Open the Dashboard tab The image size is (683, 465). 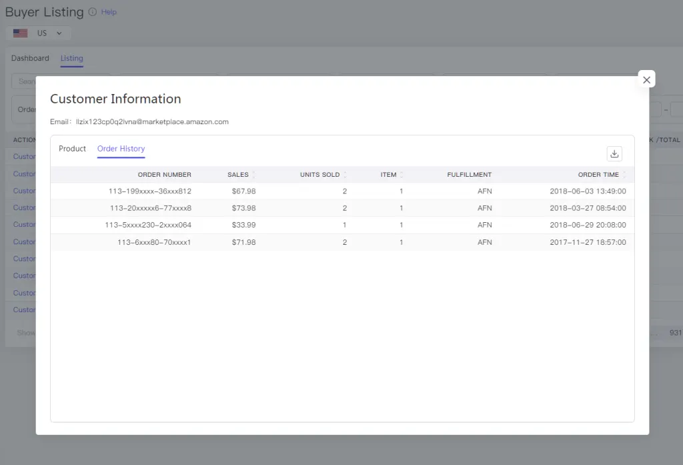click(x=30, y=58)
